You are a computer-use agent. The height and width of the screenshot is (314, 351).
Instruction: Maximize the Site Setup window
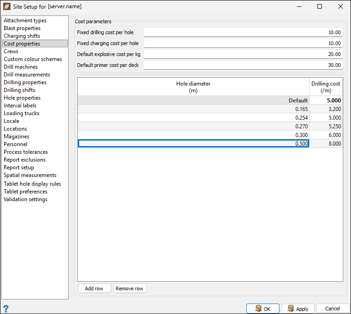320,6
